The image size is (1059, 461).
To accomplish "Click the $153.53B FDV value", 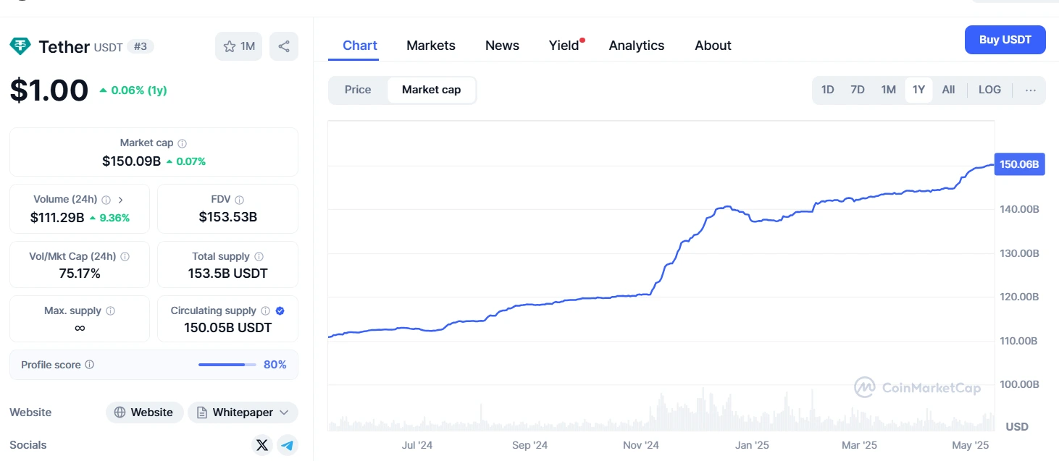I will pos(228,217).
